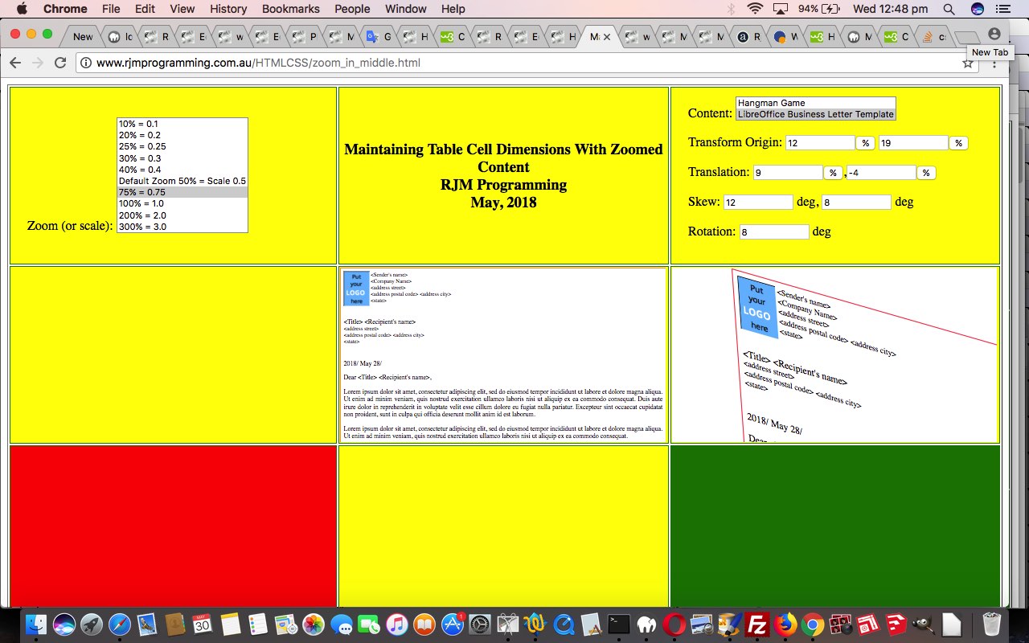
Task: Close the active browser tab
Action: click(607, 37)
